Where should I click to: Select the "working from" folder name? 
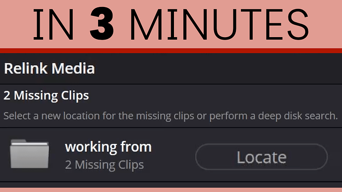[x=108, y=147]
